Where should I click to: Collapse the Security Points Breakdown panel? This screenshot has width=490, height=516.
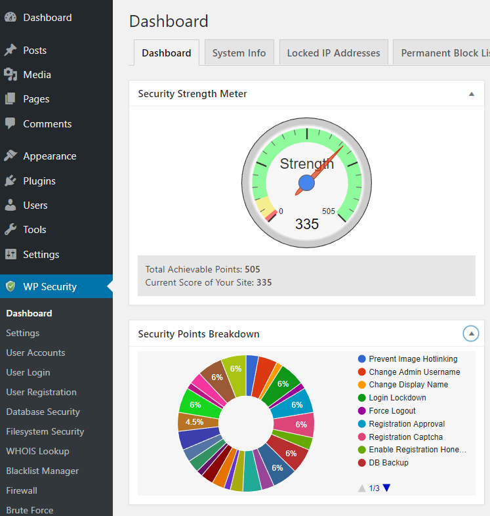471,333
